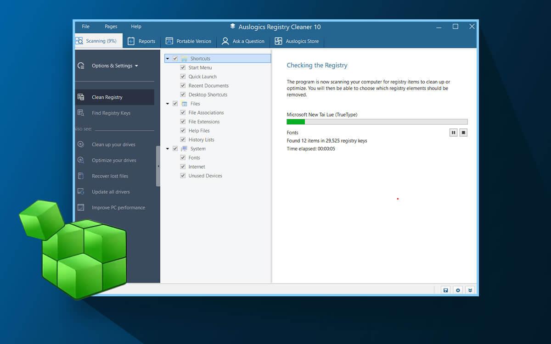This screenshot has width=551, height=344.
Task: Click the Clean Registry sidebar icon
Action: [x=81, y=97]
